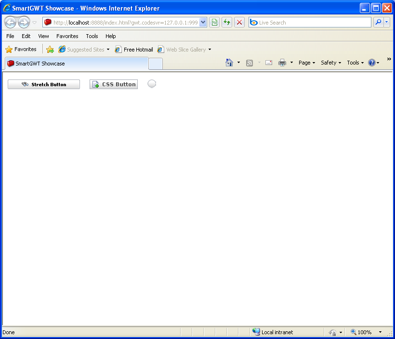
Task: Go to the Home page icon
Action: click(229, 63)
